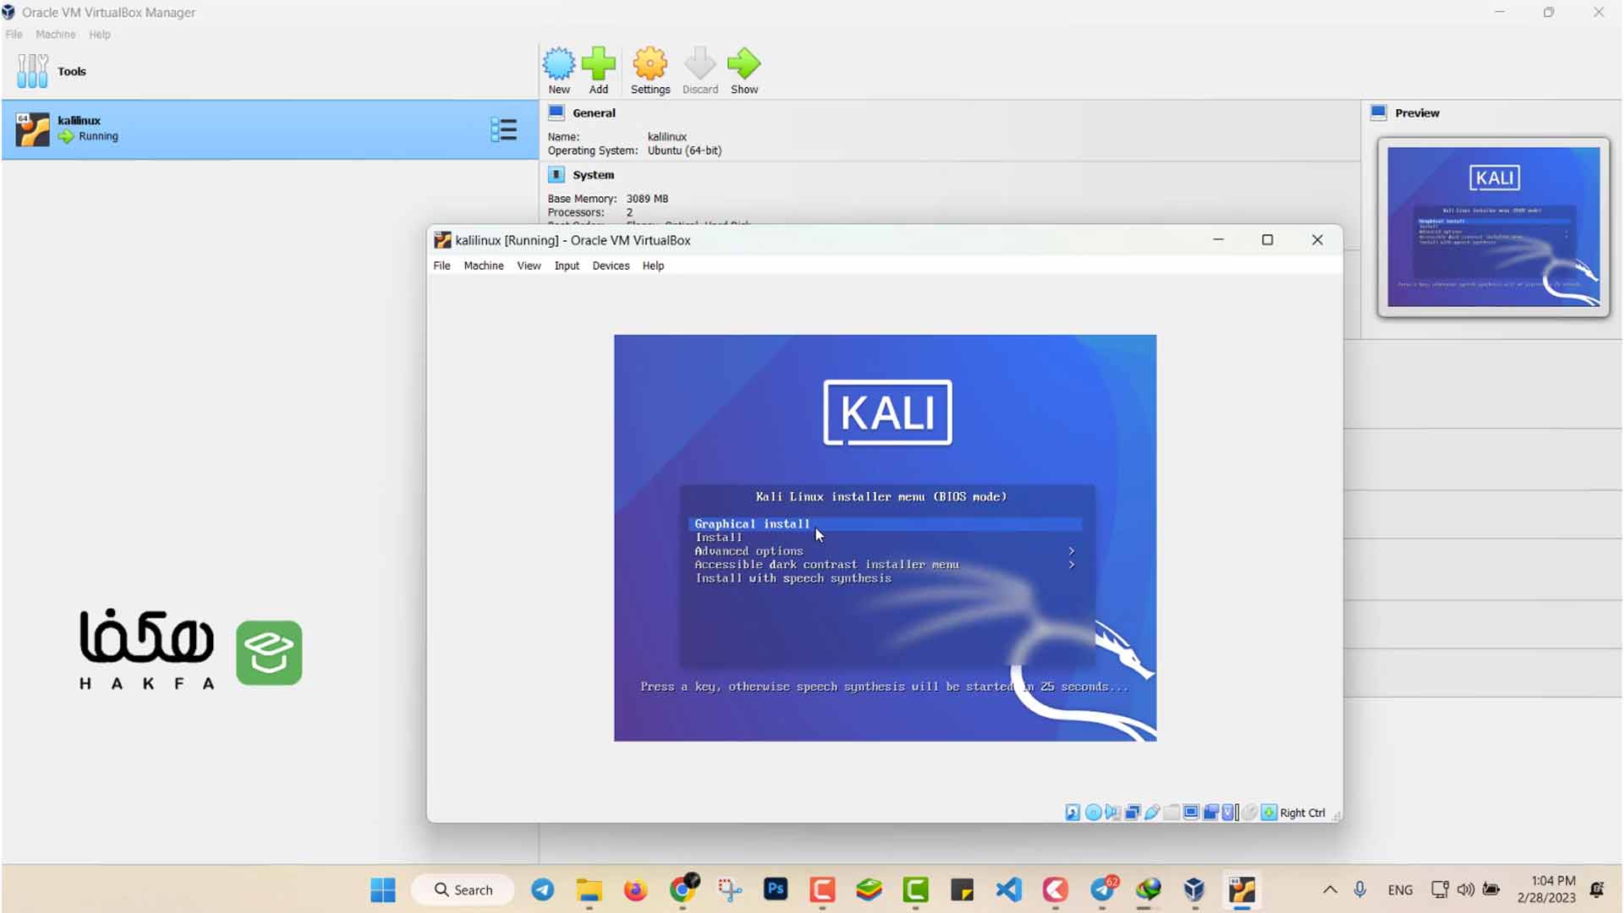The image size is (1624, 913).
Task: Click the New machine toolbar icon
Action: tap(559, 63)
